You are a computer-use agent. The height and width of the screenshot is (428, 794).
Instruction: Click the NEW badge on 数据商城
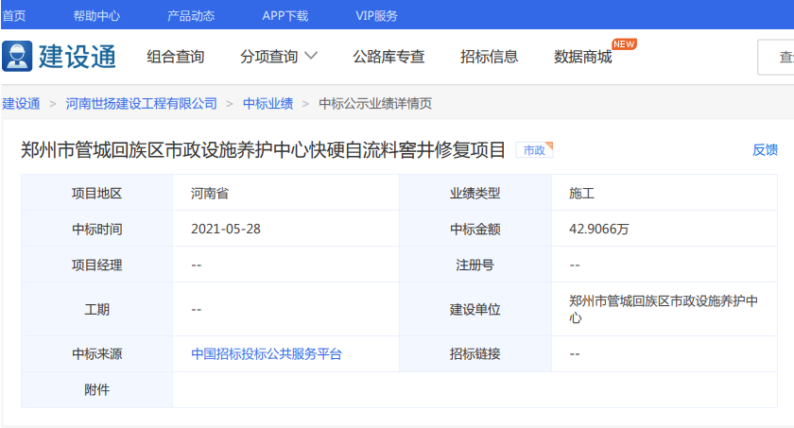624,43
